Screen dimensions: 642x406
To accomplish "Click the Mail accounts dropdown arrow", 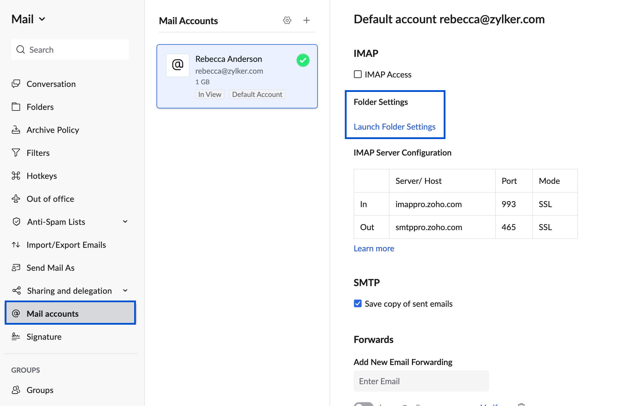I will click(x=42, y=19).
